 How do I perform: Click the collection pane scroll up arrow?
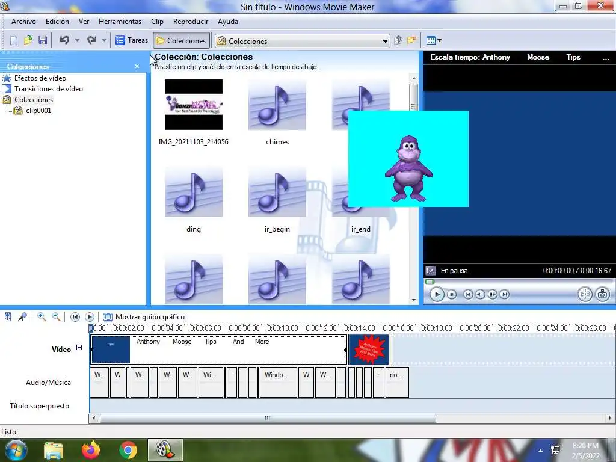coord(414,78)
